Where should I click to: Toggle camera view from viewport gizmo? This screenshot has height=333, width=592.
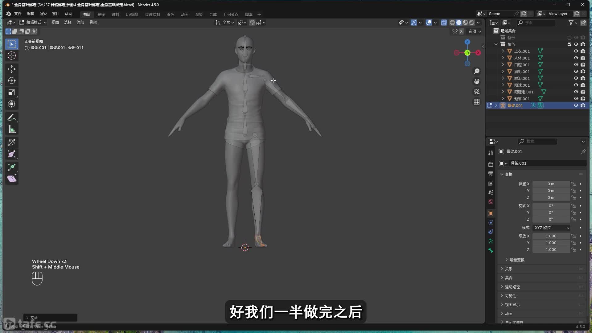pos(477,92)
